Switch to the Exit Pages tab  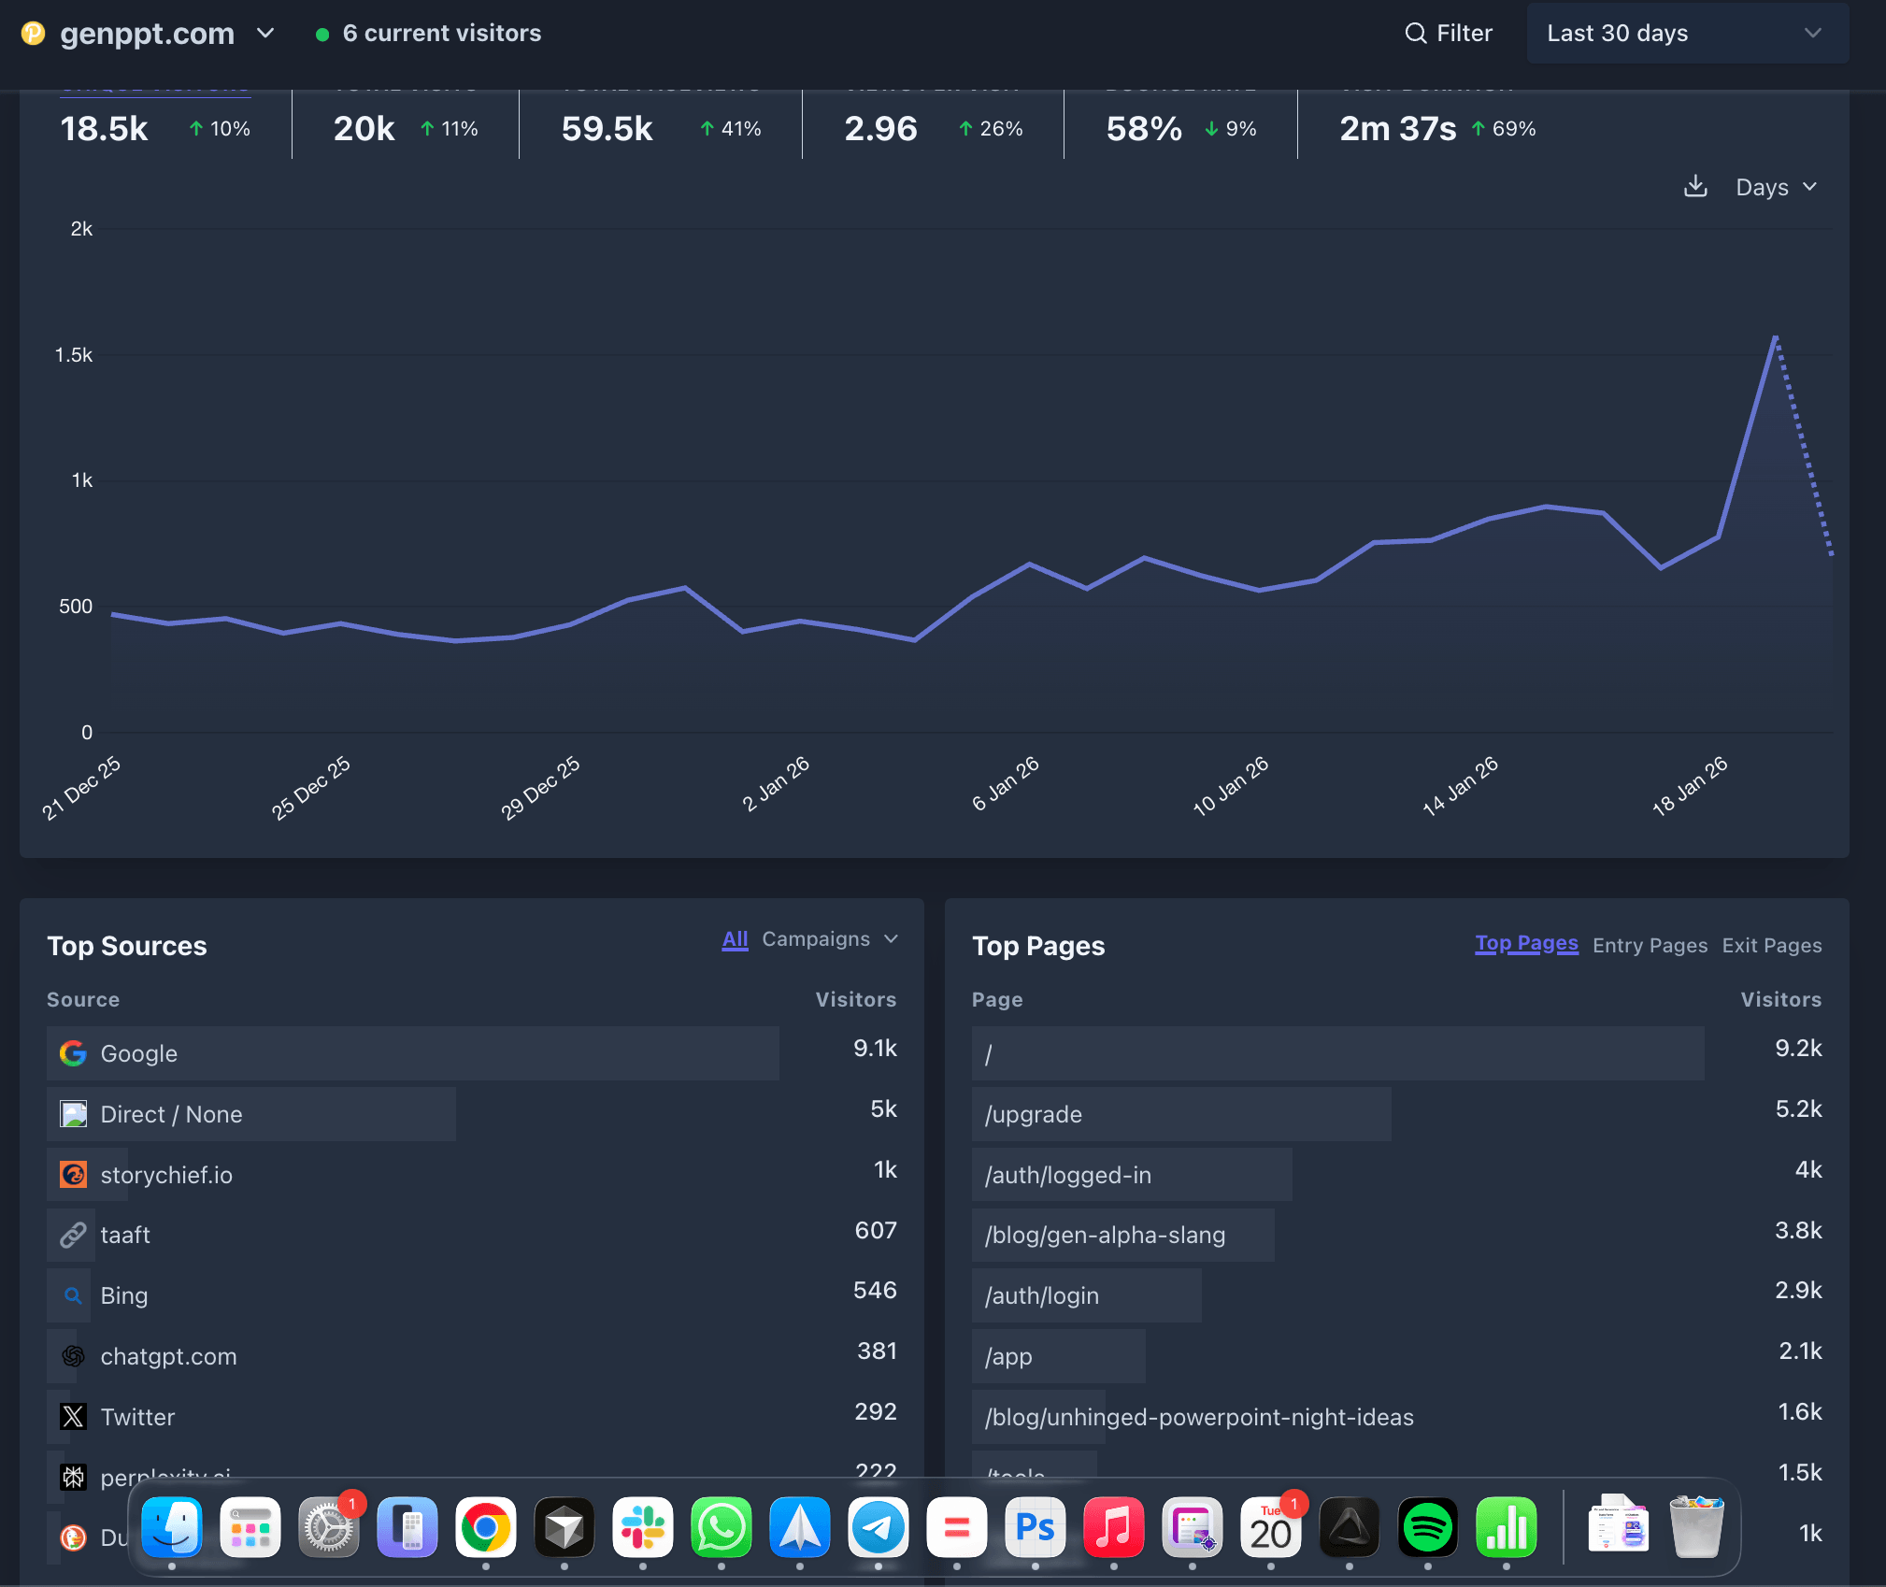pyautogui.click(x=1772, y=945)
